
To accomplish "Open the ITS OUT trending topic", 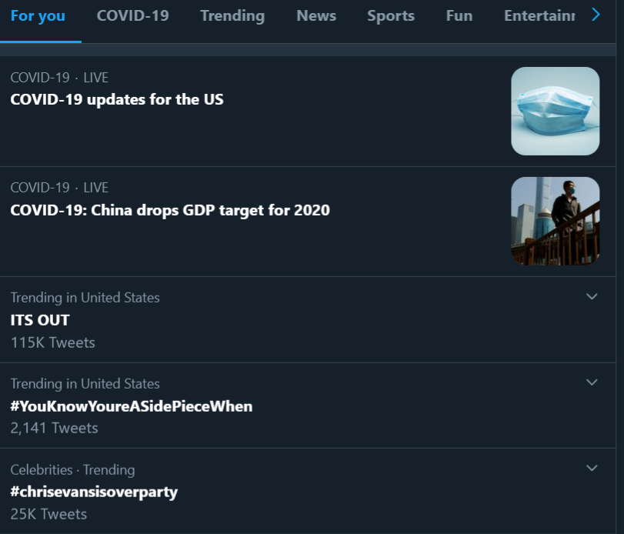I will tap(40, 320).
